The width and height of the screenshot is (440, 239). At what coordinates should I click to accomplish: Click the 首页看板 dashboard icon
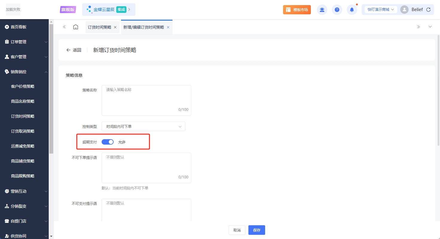coord(7,27)
